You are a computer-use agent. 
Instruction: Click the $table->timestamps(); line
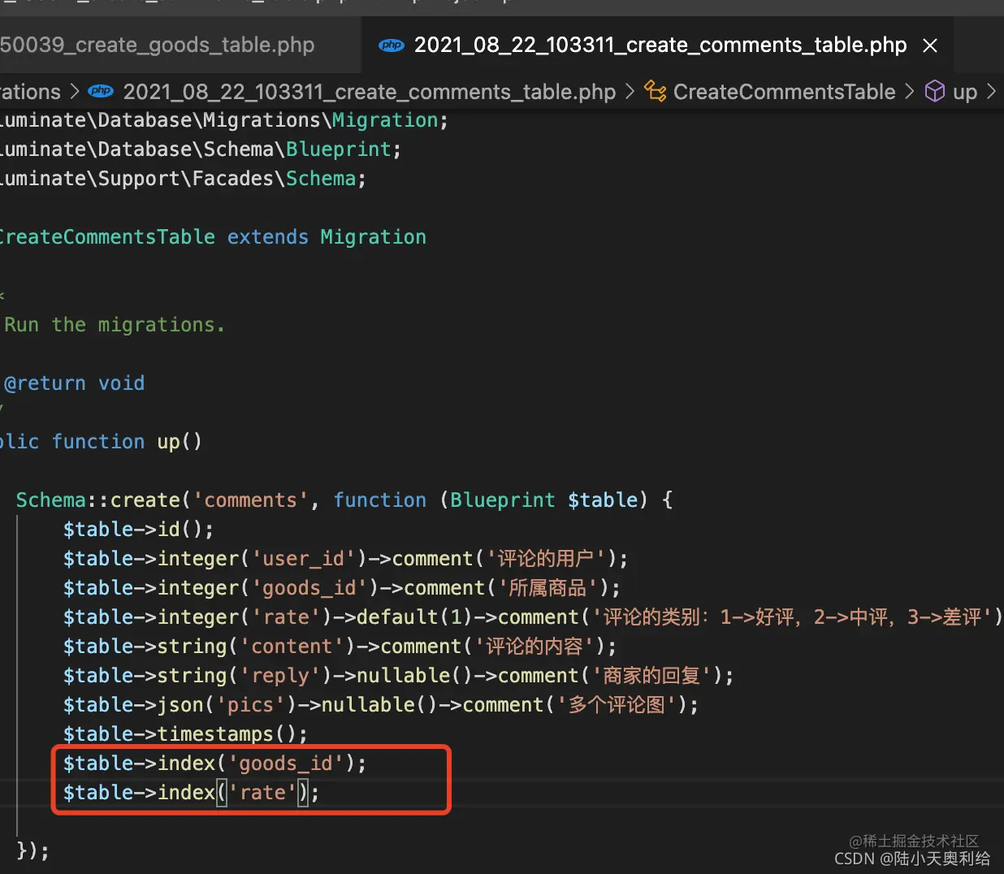click(x=186, y=734)
